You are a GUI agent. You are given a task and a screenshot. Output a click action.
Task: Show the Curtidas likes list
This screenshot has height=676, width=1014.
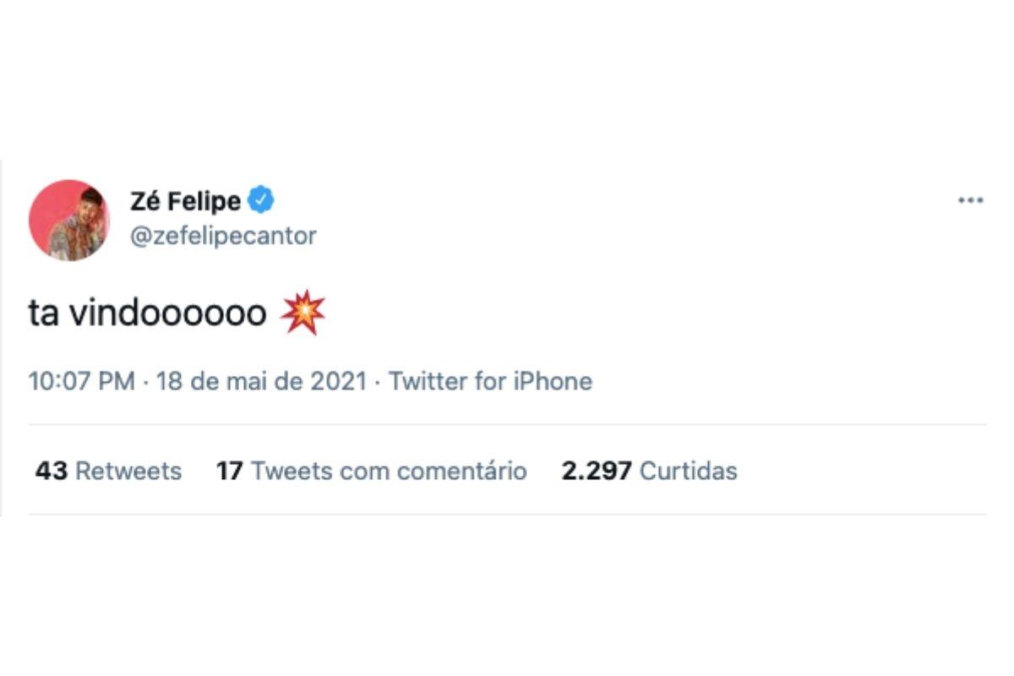pyautogui.click(x=688, y=471)
